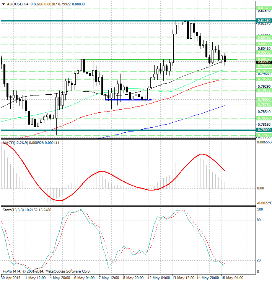
Task: Select the 18 May 04:00 time label
Action: point(234,277)
